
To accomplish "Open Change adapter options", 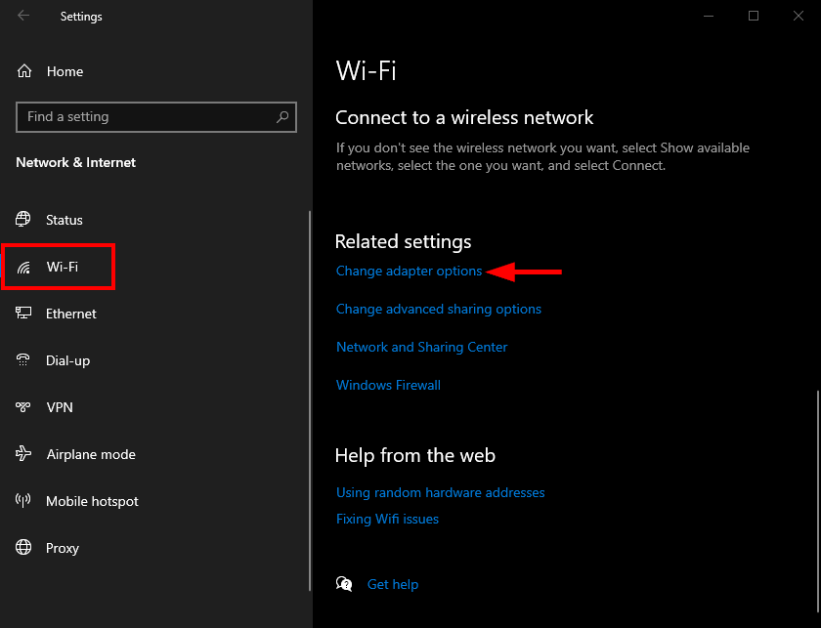I will [409, 271].
